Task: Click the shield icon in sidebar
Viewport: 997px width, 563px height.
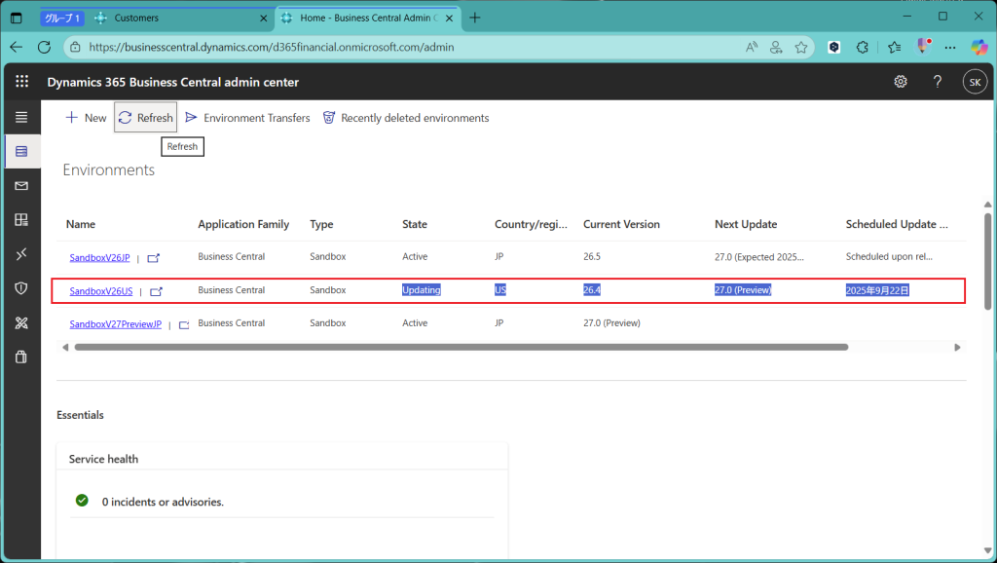Action: [x=21, y=288]
